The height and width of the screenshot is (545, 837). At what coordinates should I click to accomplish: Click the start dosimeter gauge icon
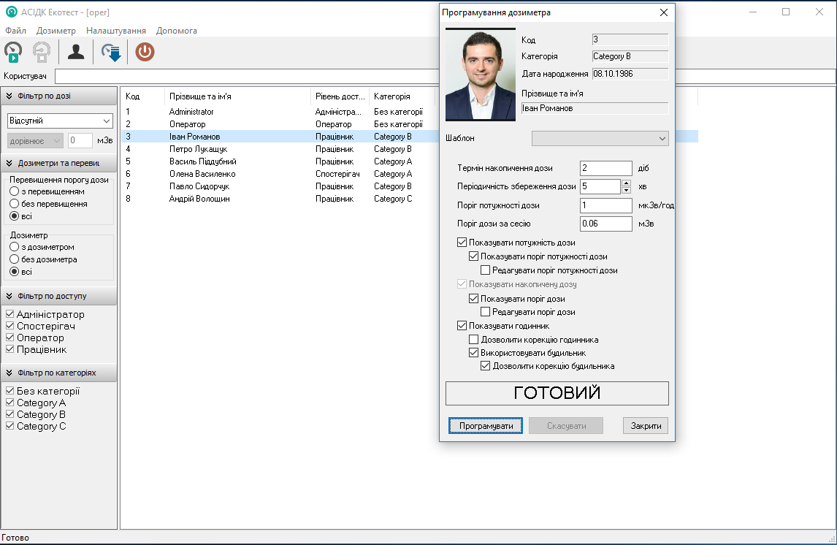coord(13,52)
